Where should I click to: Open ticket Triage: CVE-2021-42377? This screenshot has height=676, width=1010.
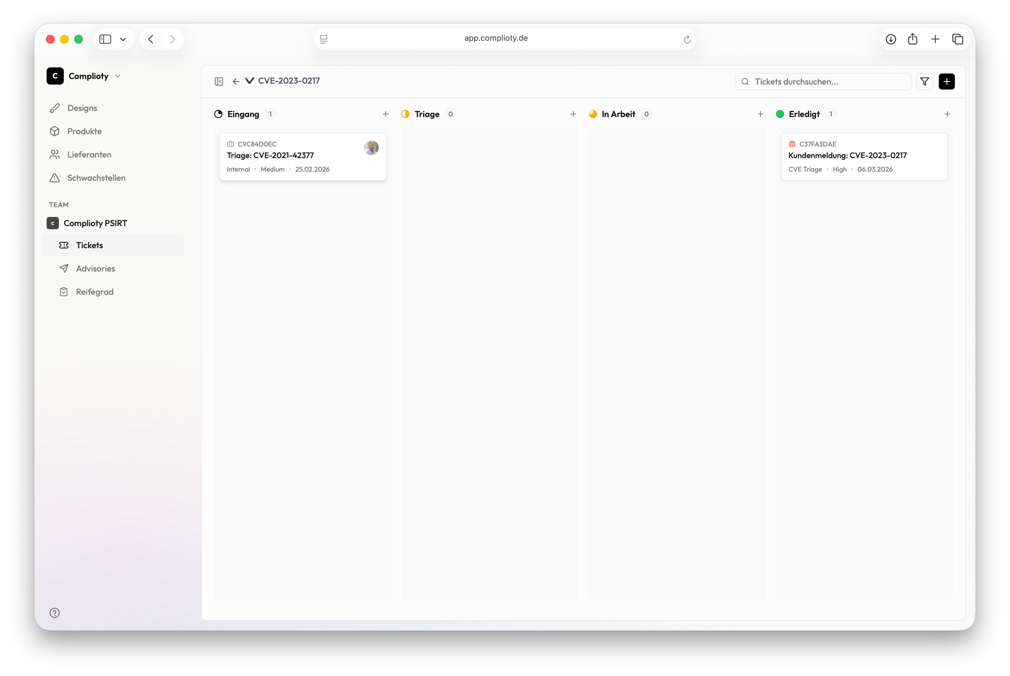(270, 156)
